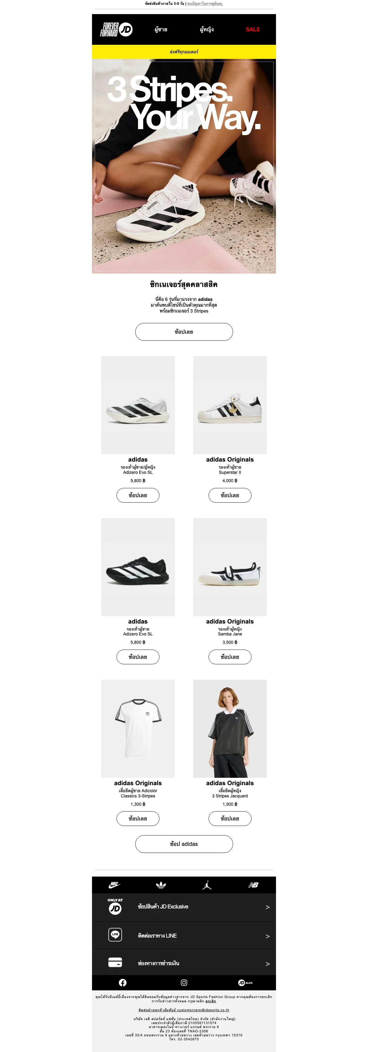Click the unsubscribe ยกเลิก link

point(211,1001)
